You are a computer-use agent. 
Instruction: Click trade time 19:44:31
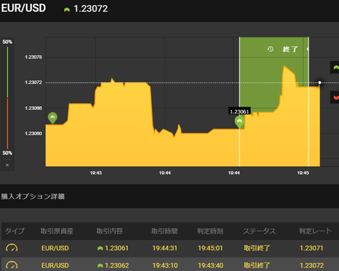point(165,248)
